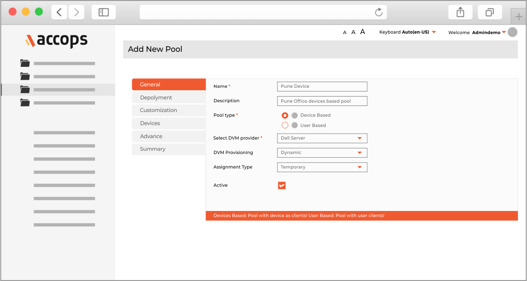
Task: Uncheck the Active checkbox
Action: (282, 185)
